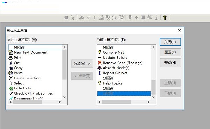Click the Update Beliefs arrow toolbar icon
The height and width of the screenshot is (129, 210).
click(136, 17)
